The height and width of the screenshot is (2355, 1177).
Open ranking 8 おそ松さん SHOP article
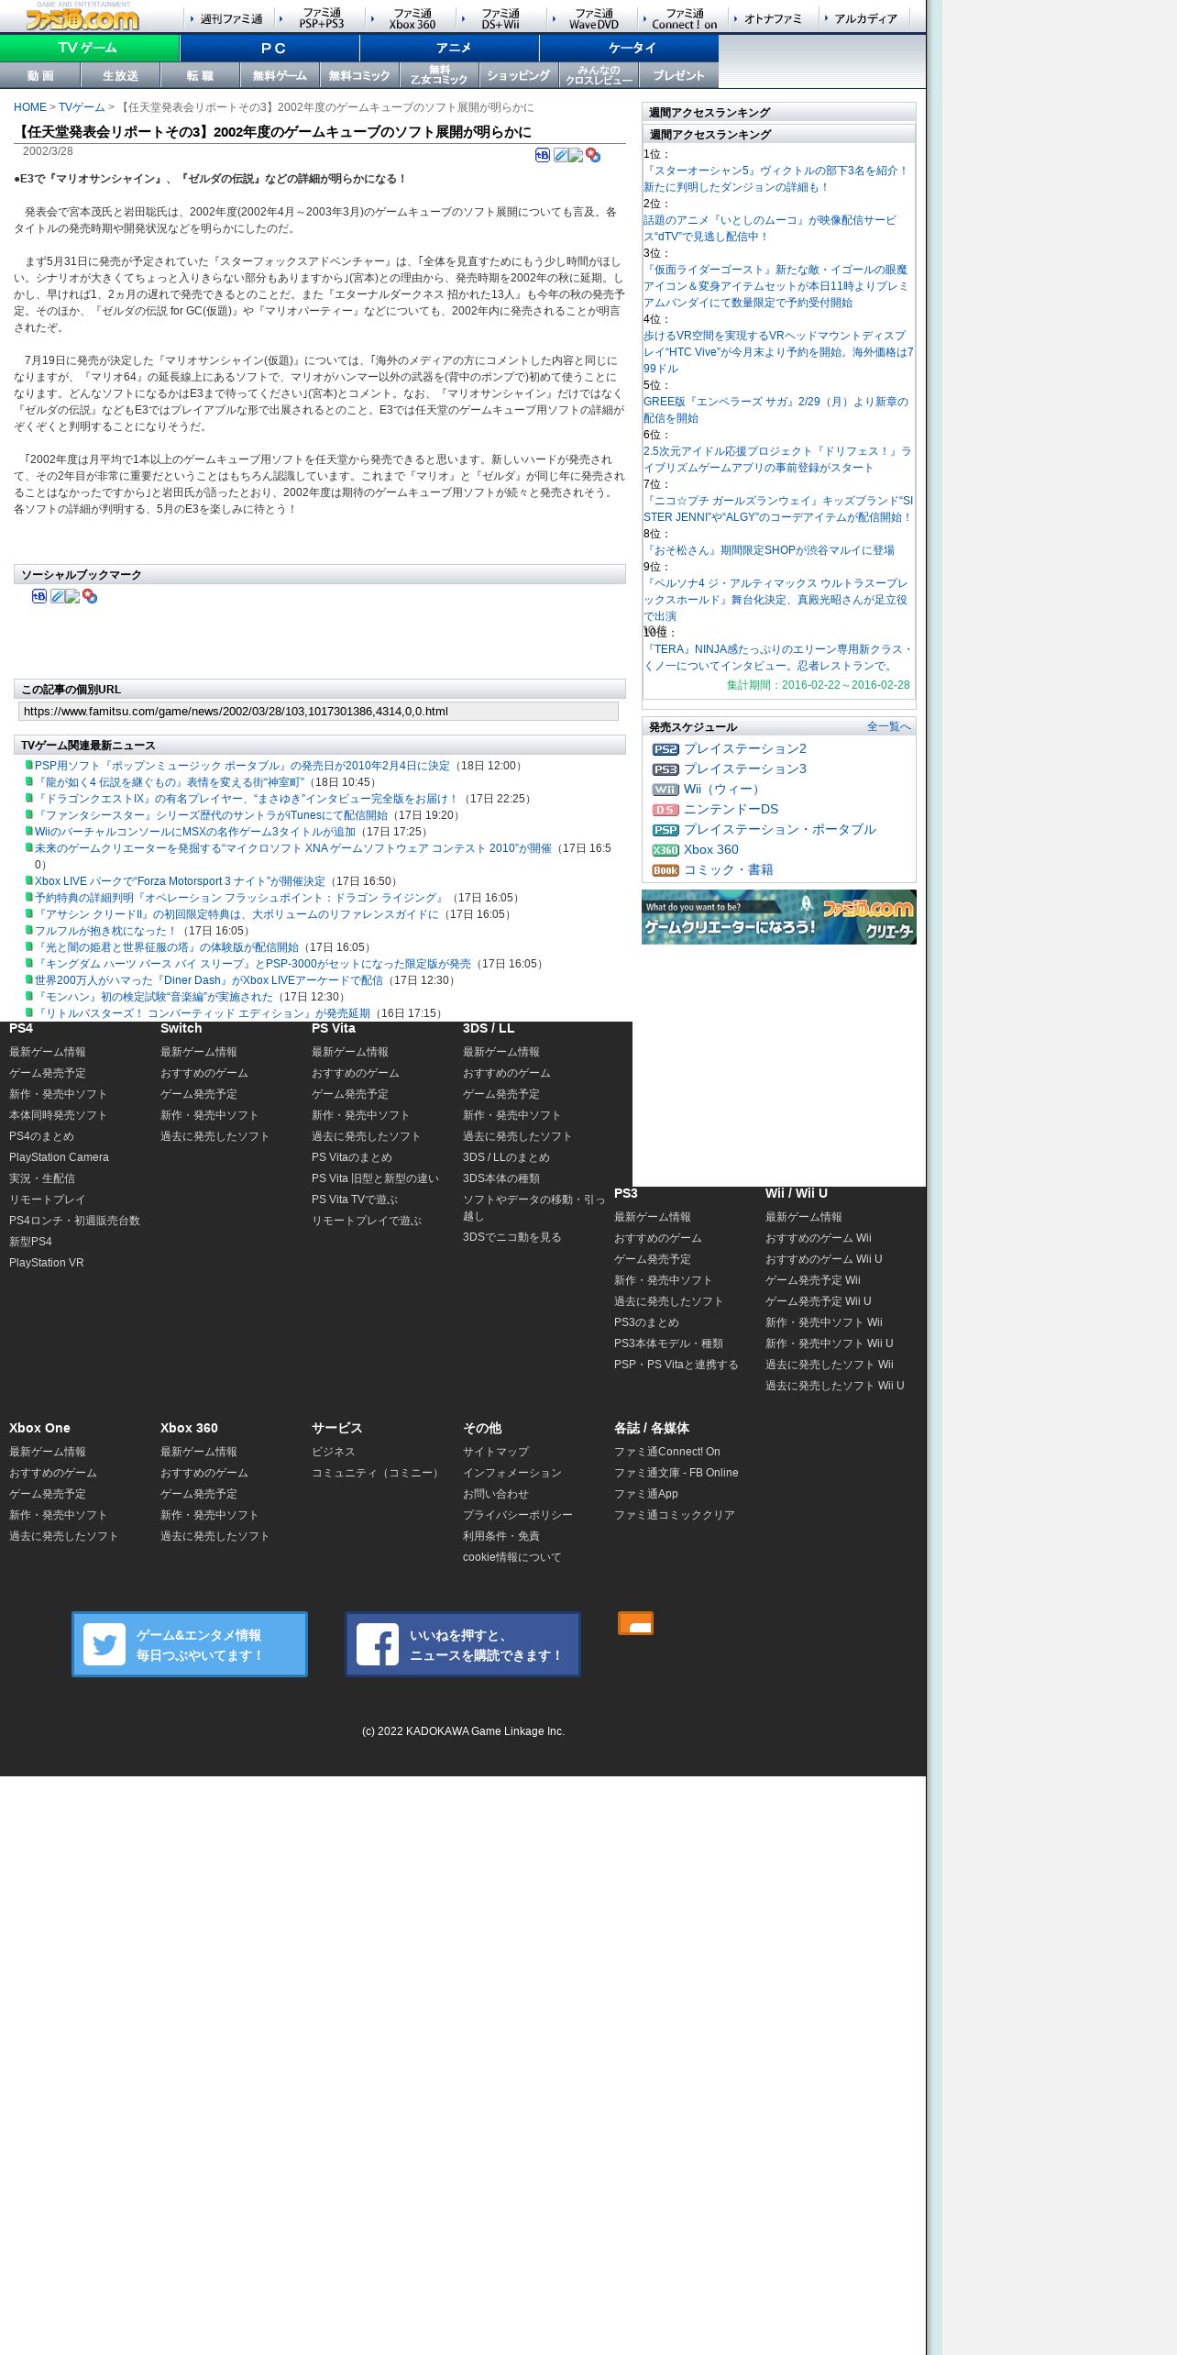tap(769, 550)
